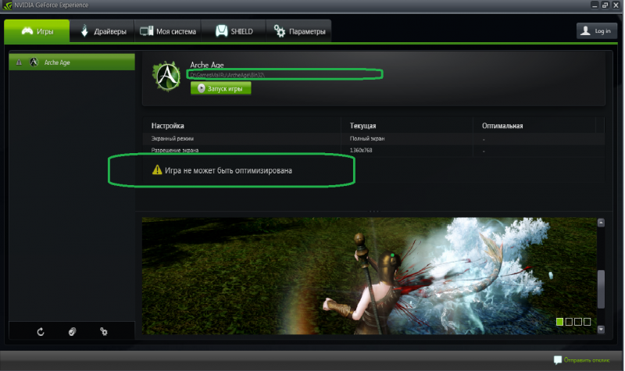Viewport: 625px width, 371px height.
Task: Click the warning icon beside Arche Age list entry
Action: pos(19,62)
